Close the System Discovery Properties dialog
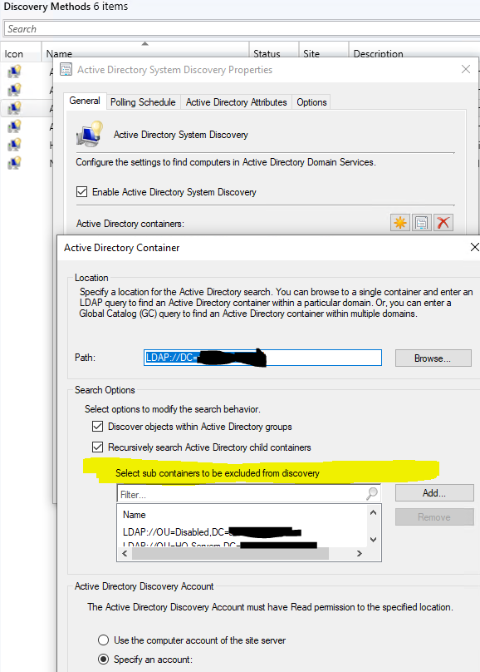The image size is (480, 672). [466, 69]
